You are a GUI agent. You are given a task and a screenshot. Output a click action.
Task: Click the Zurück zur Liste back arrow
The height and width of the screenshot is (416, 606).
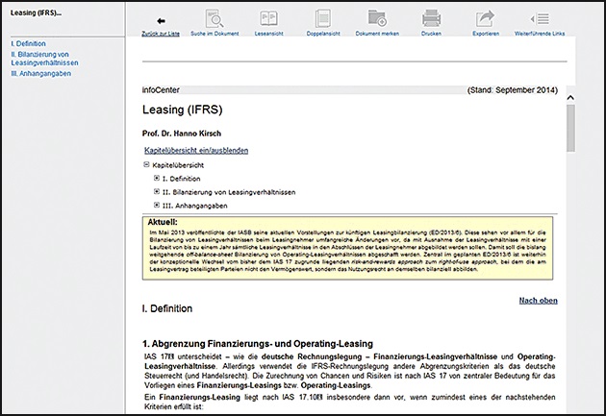point(161,19)
